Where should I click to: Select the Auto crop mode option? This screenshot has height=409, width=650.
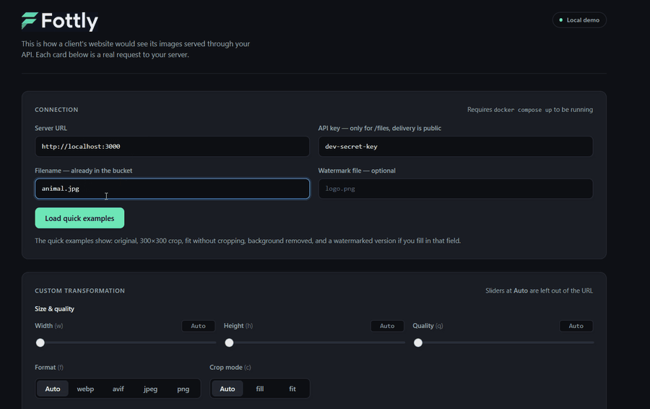[x=227, y=389]
